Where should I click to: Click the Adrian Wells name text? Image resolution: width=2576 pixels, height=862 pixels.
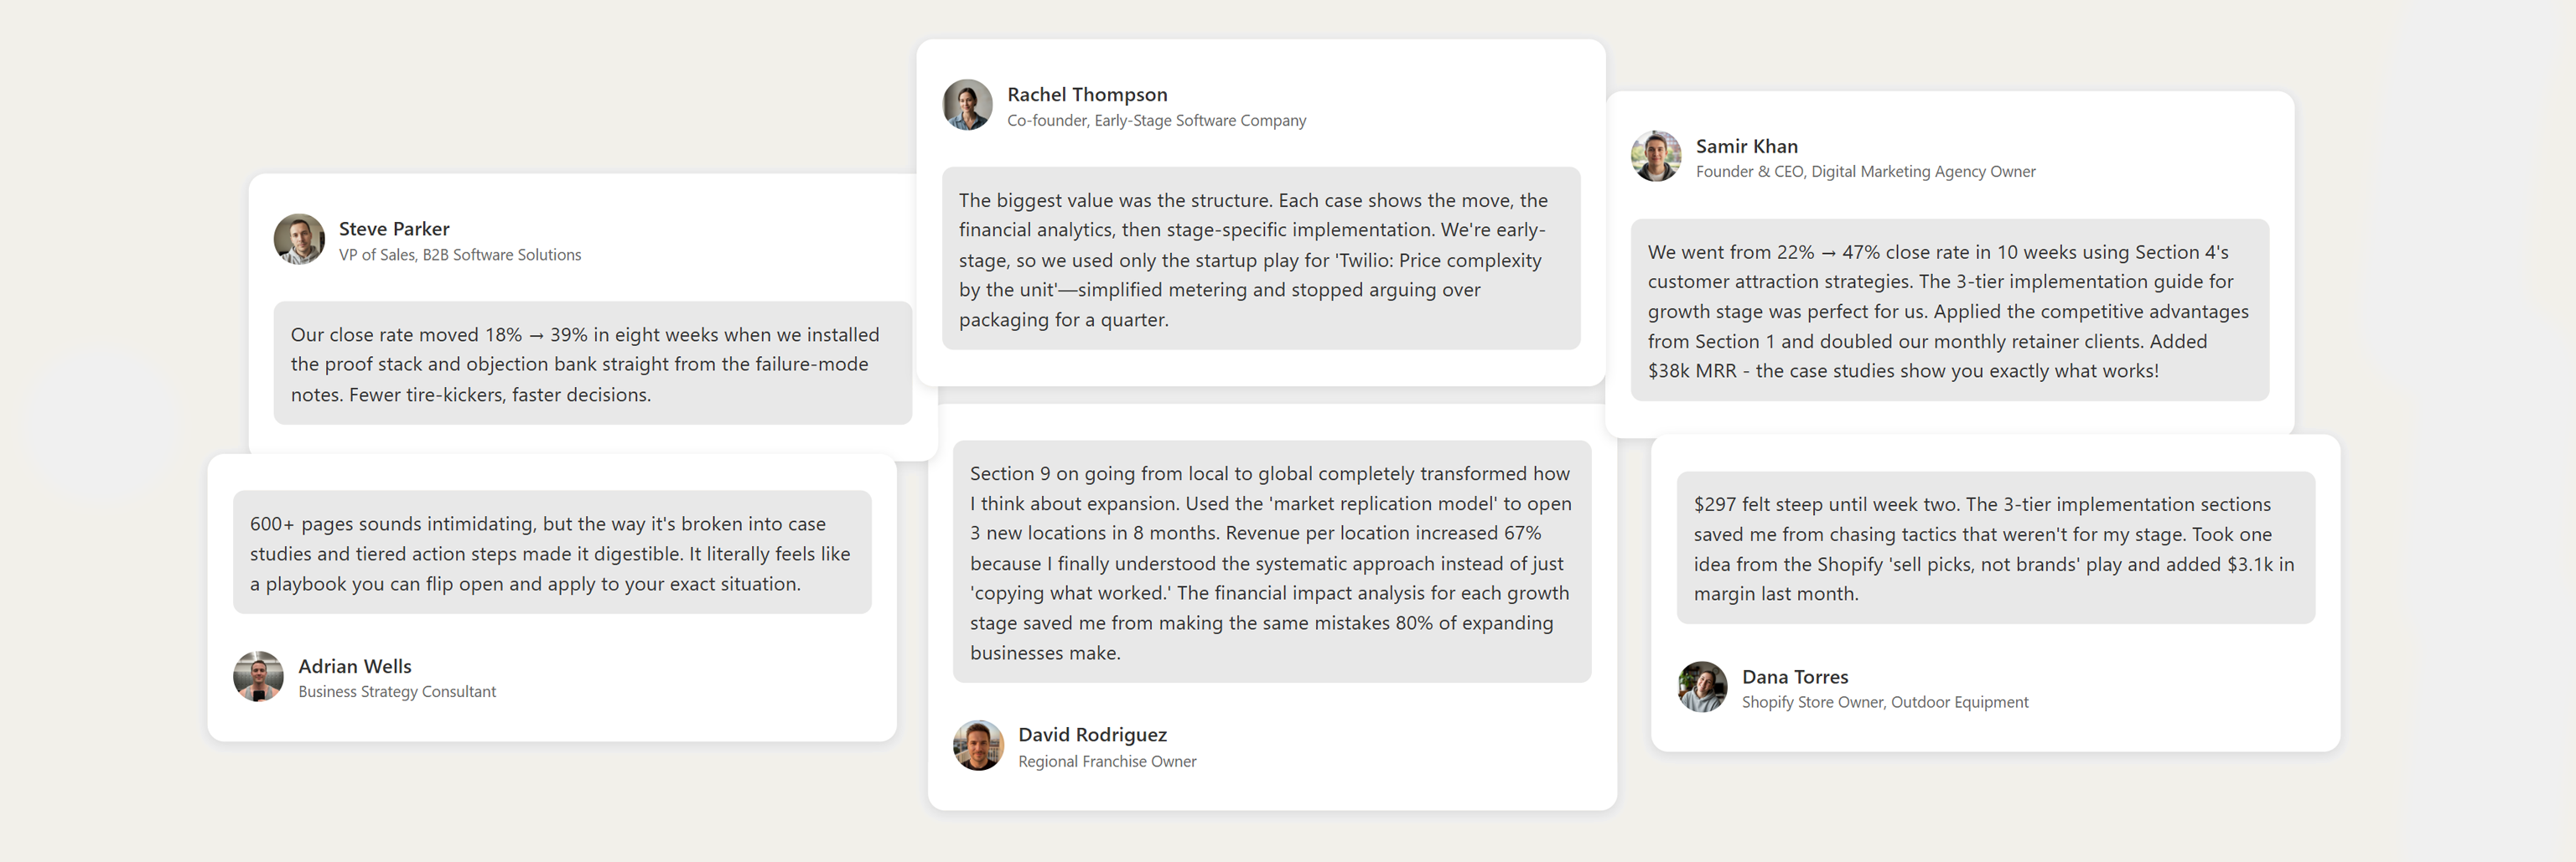tap(354, 666)
